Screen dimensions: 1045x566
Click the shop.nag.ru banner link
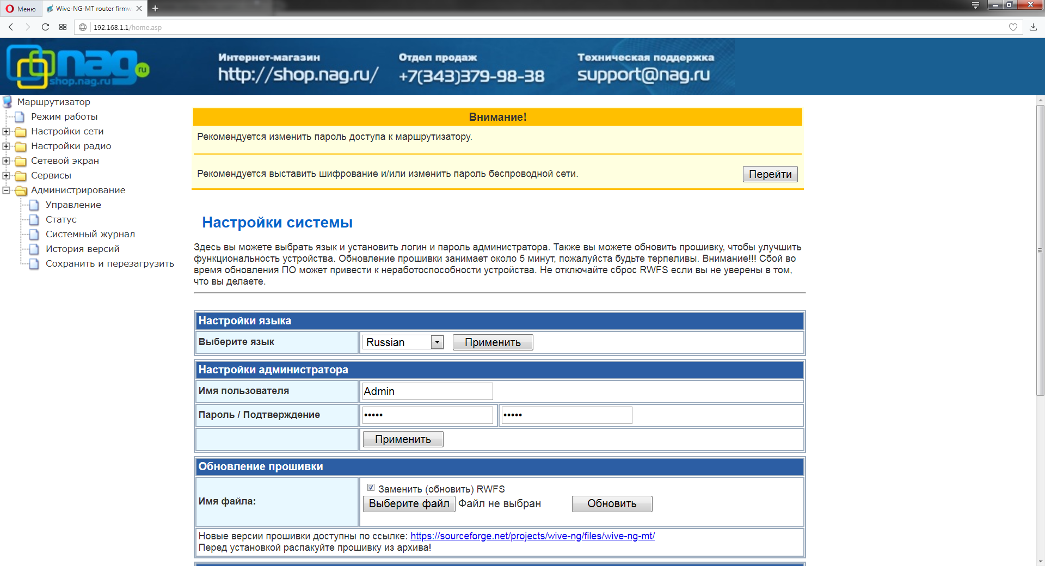click(298, 75)
